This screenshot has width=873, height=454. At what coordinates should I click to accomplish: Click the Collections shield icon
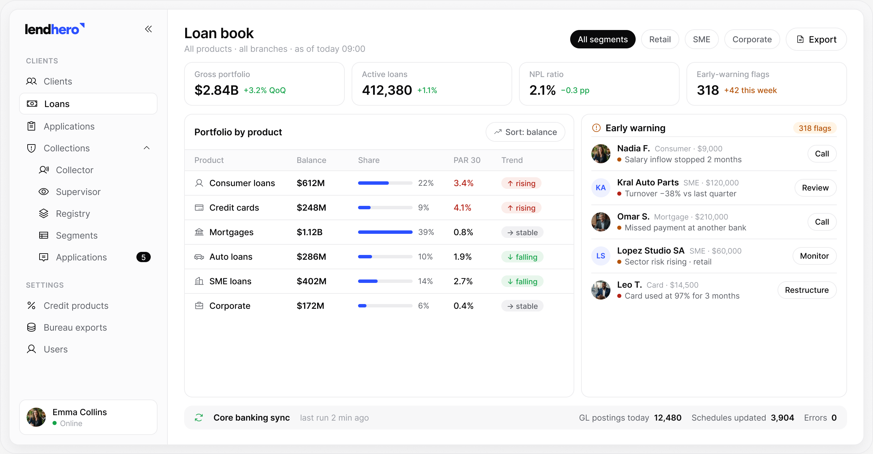click(x=31, y=148)
